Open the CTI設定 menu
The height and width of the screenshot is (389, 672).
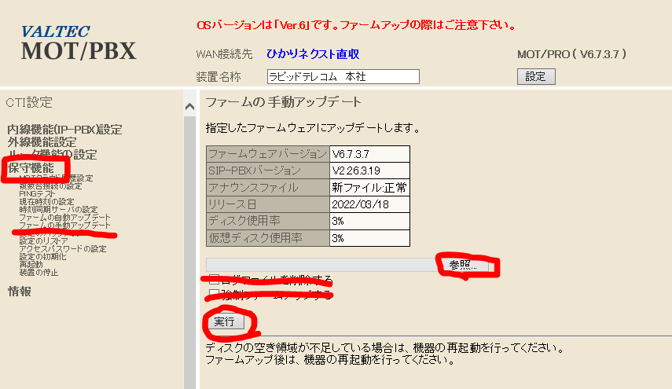coord(29,102)
